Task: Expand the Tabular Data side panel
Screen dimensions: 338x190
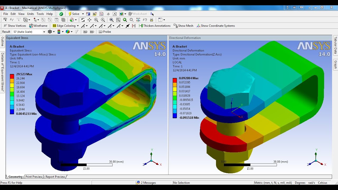Action: click(336, 45)
